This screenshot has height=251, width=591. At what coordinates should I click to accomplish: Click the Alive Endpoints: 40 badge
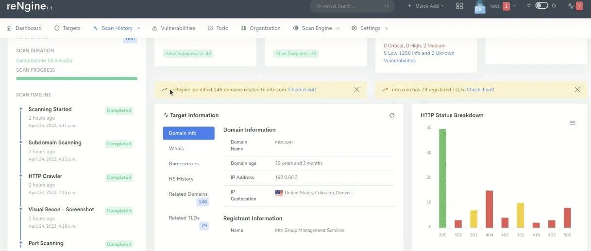[x=296, y=54]
